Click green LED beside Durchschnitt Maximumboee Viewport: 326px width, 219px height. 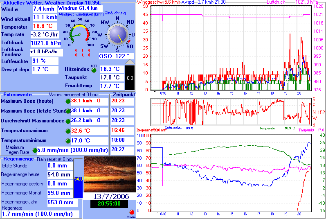coord(68,121)
